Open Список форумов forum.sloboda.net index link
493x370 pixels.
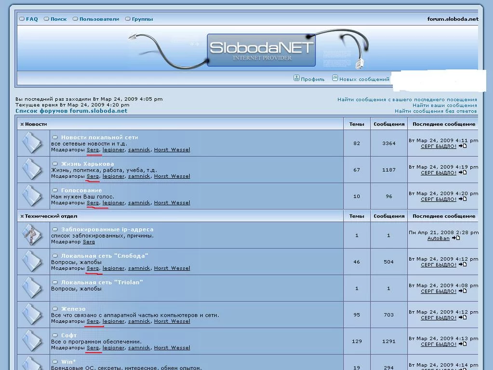click(71, 111)
